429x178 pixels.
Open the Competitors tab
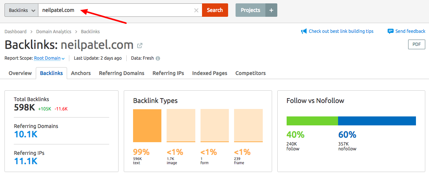coord(250,73)
